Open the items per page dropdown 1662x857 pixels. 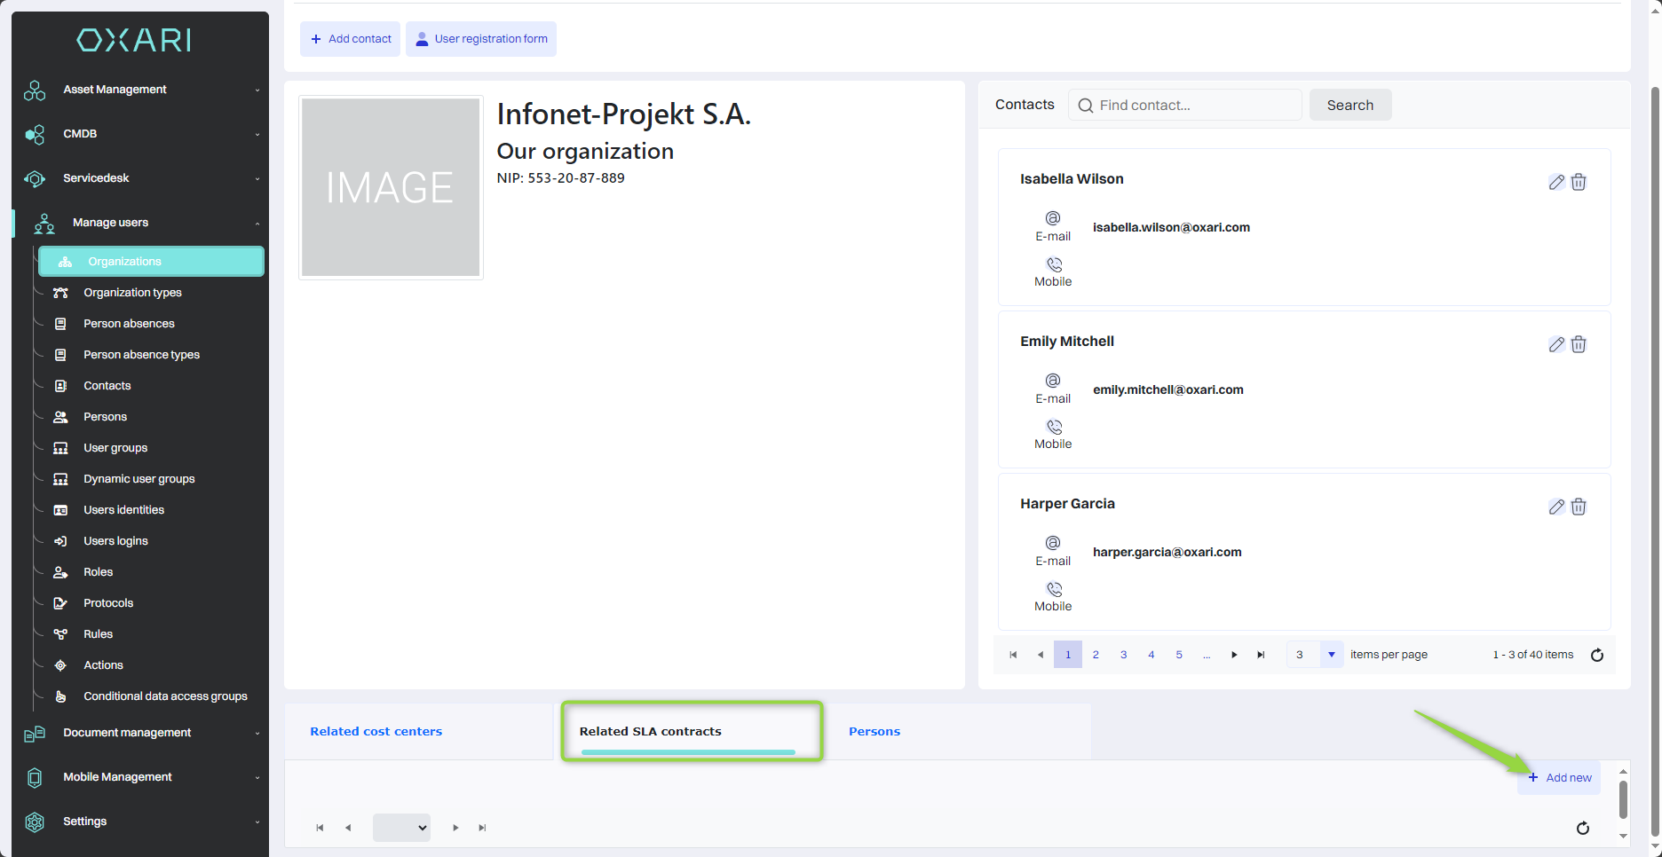[1331, 655]
